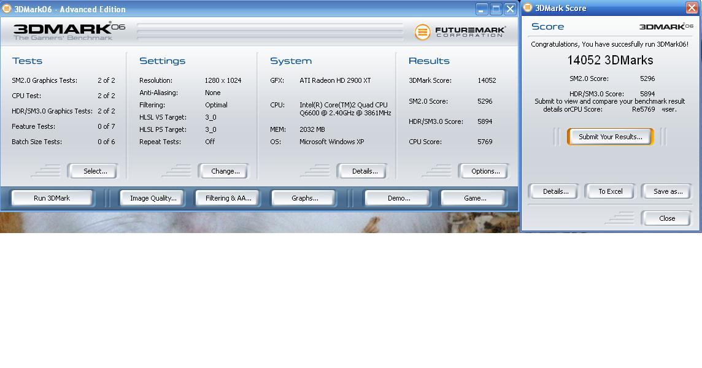Open Graphs tool
Image resolution: width=702 pixels, height=368 pixels.
[304, 198]
